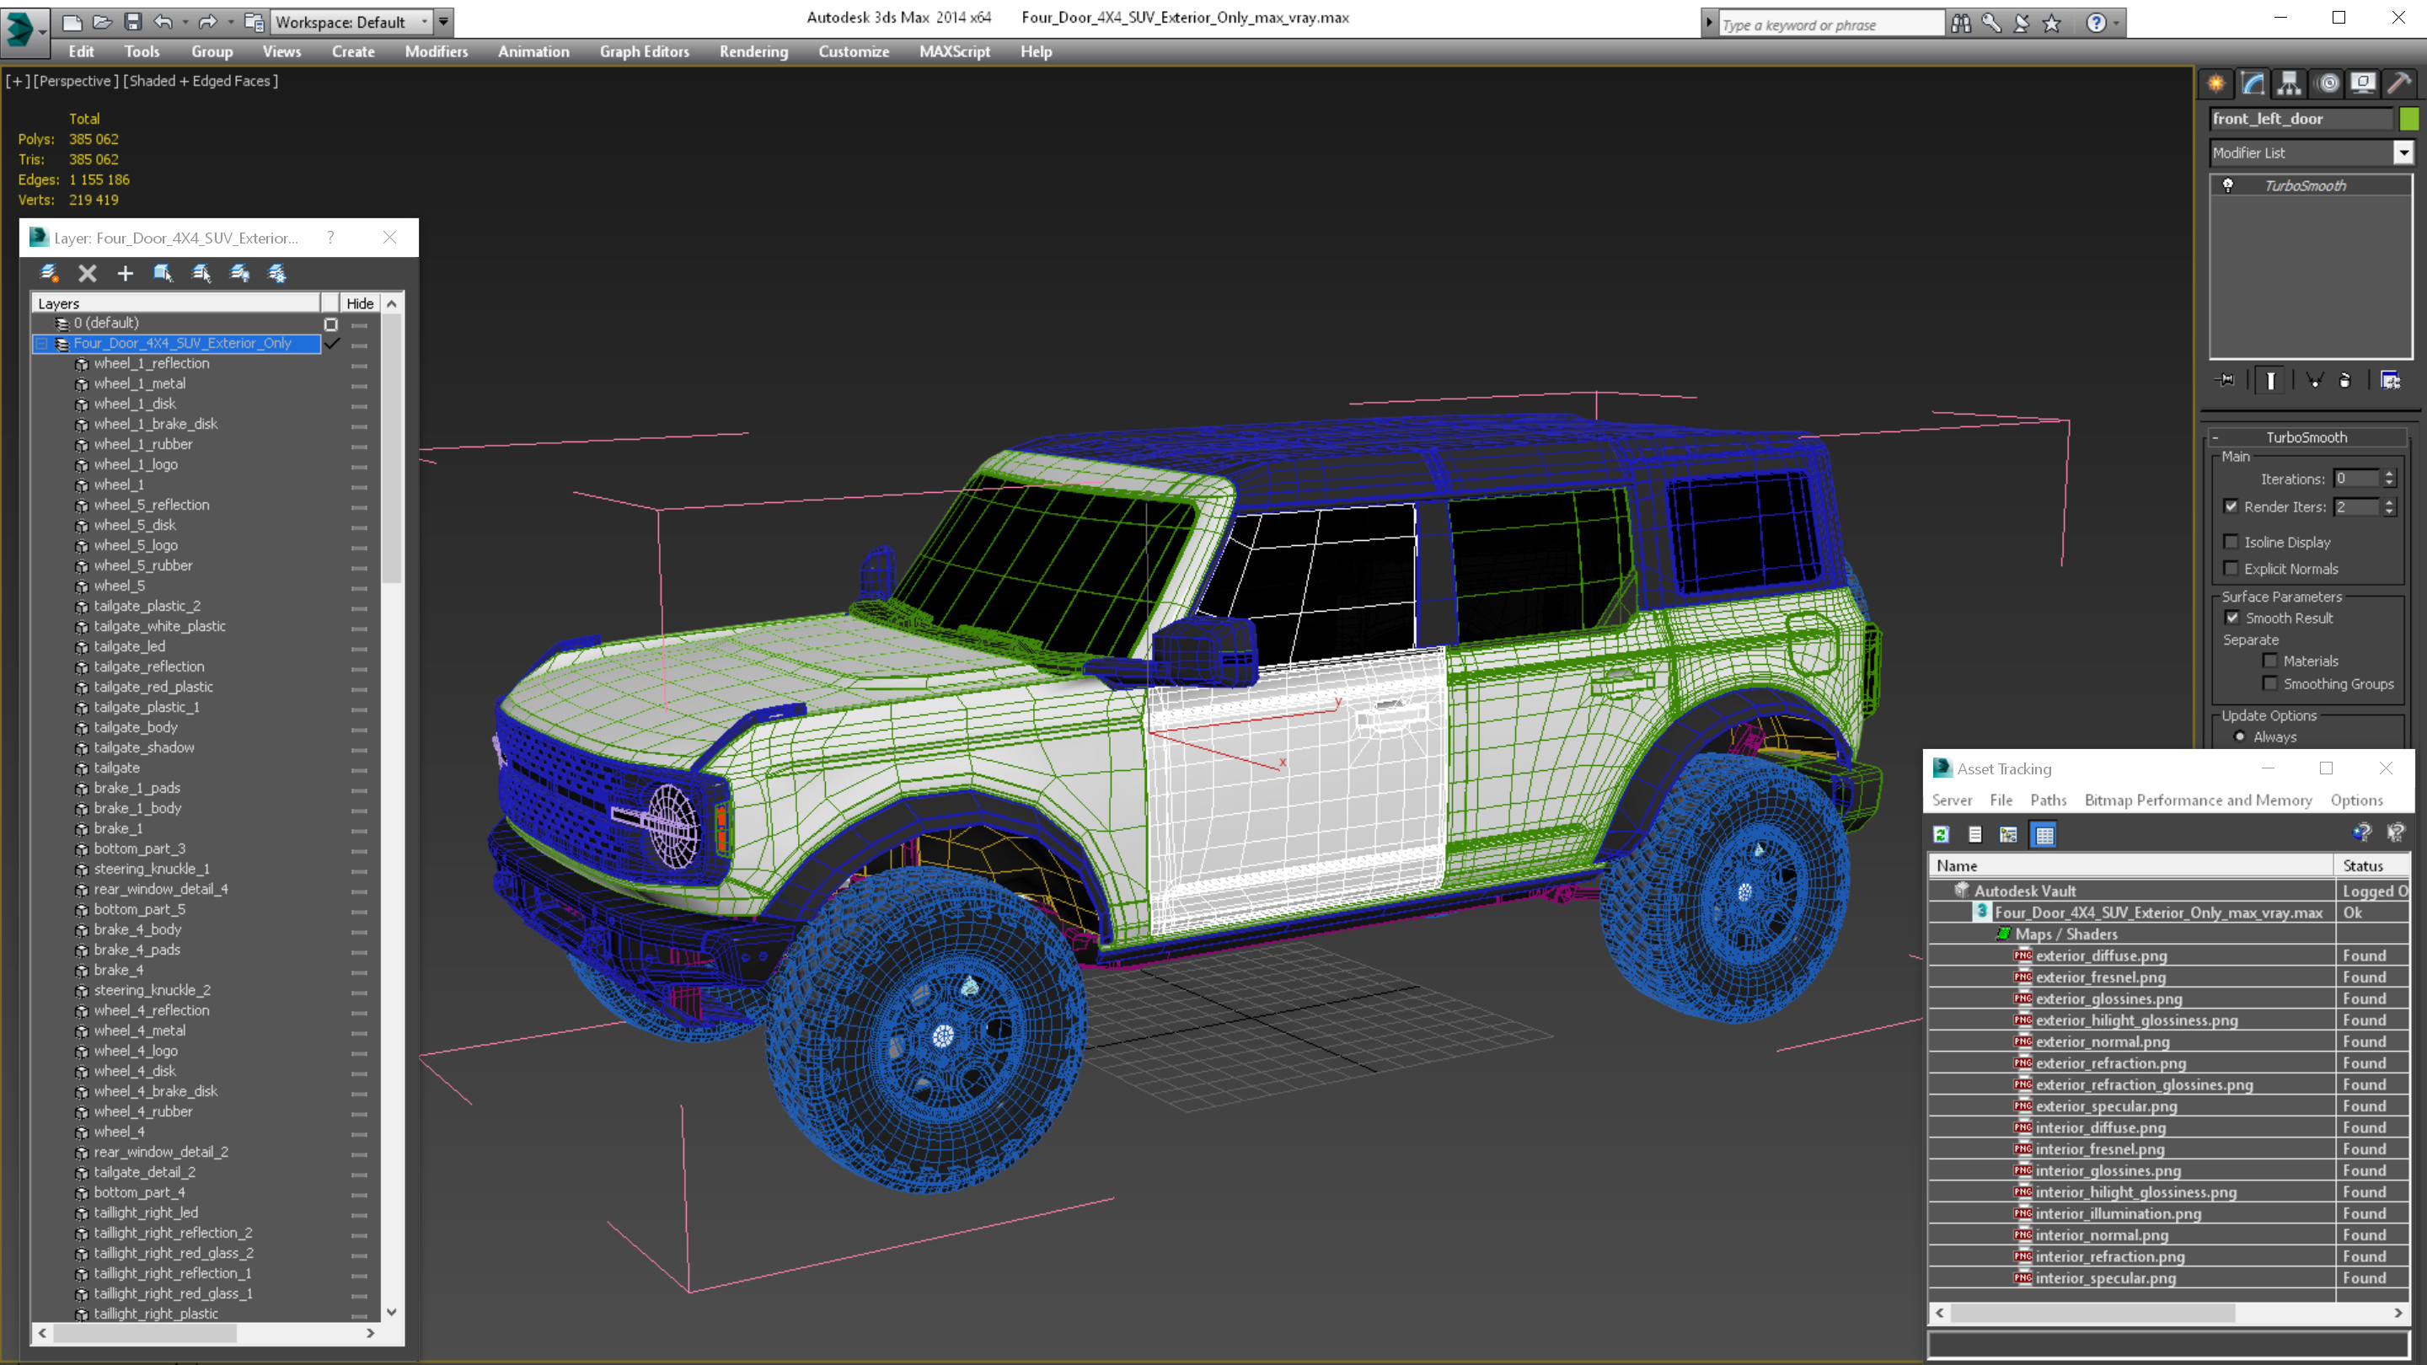Click the keyword search input field
Screen dimensions: 2427x1365
pyautogui.click(x=1831, y=24)
